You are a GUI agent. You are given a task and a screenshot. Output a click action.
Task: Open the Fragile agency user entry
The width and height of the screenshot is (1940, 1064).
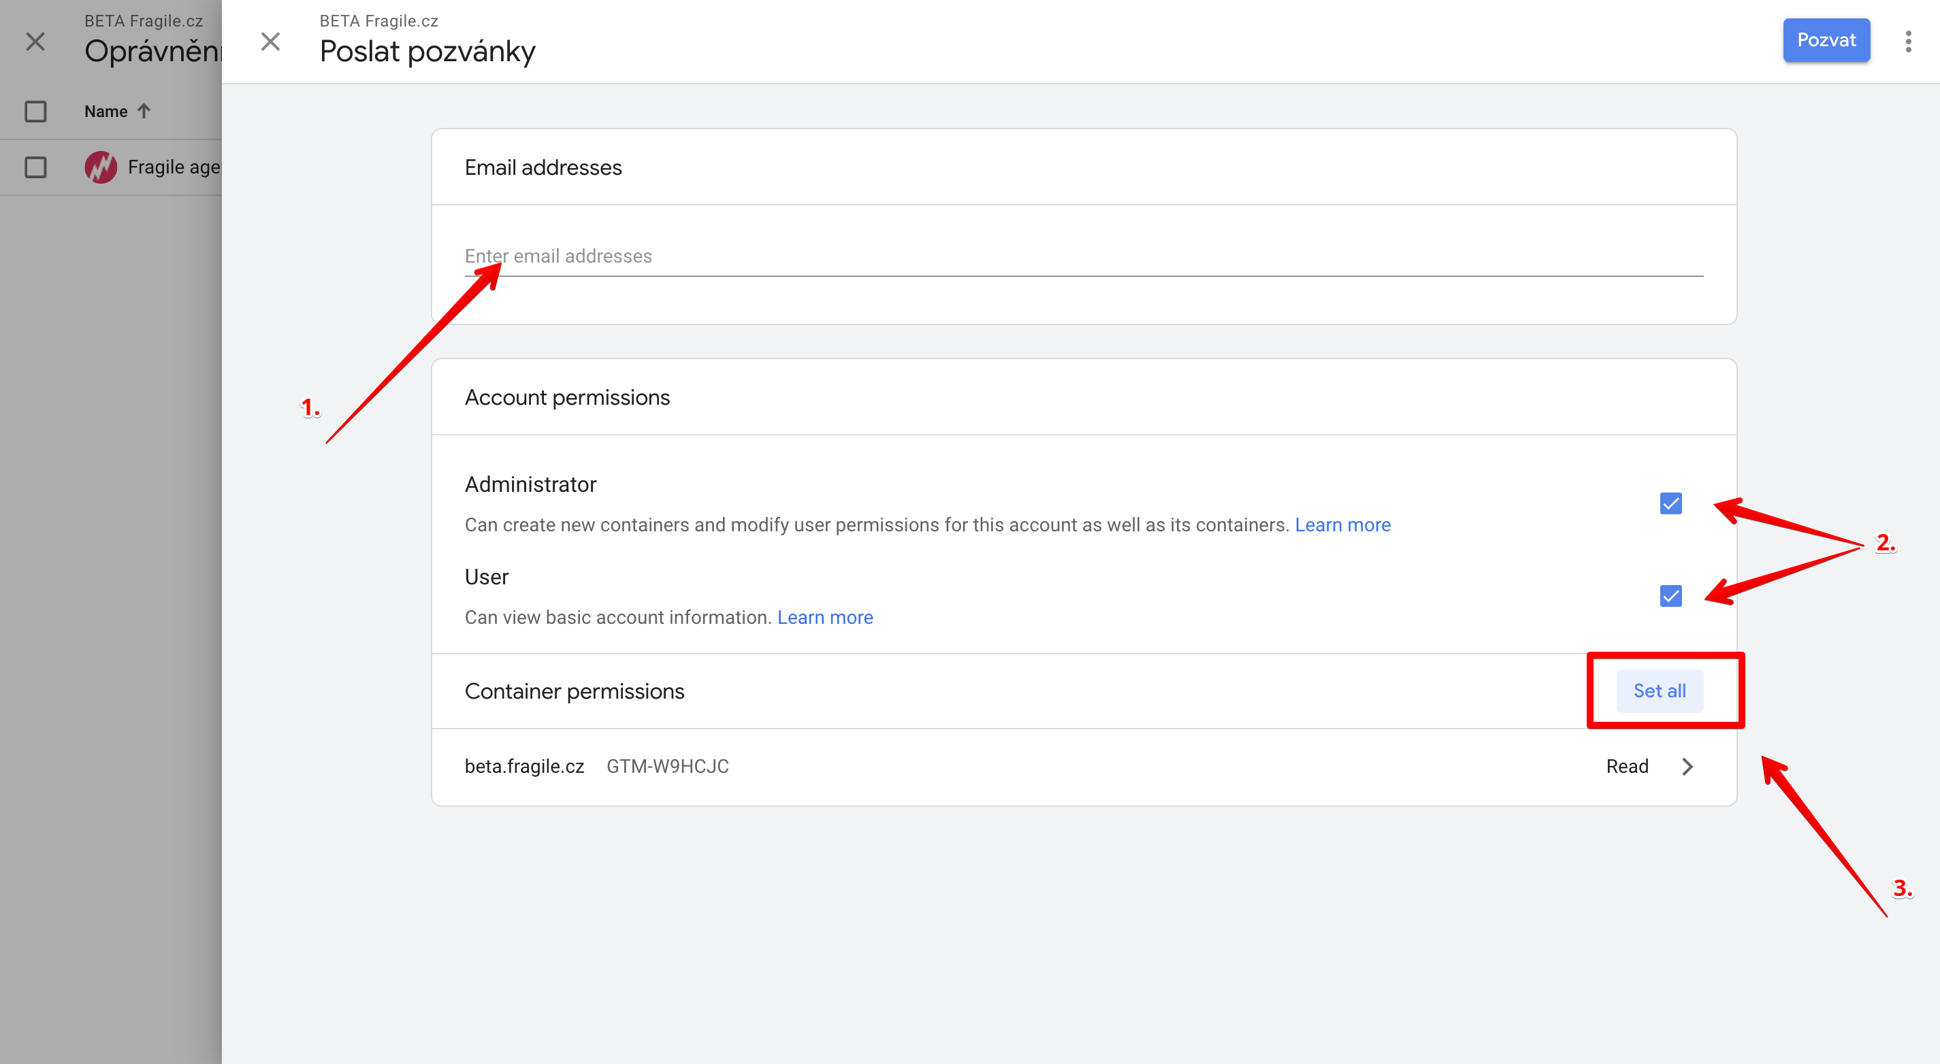click(174, 167)
